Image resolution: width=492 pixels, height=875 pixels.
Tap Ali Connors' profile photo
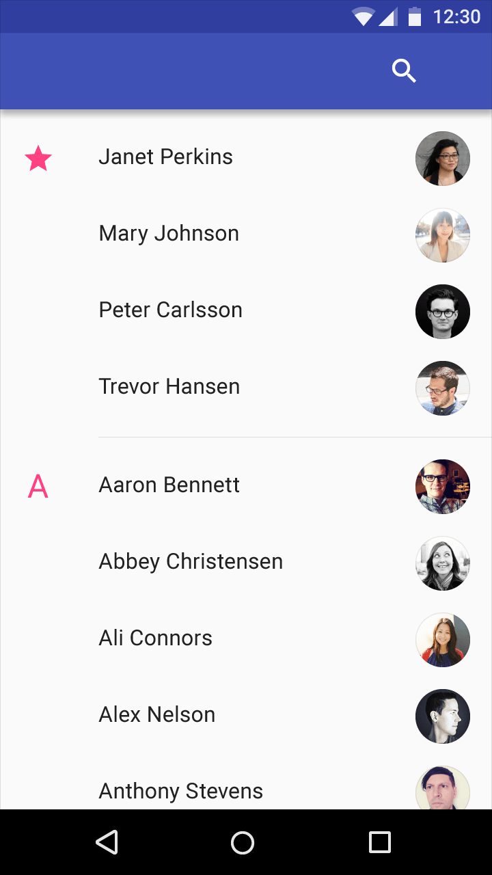[x=443, y=640]
